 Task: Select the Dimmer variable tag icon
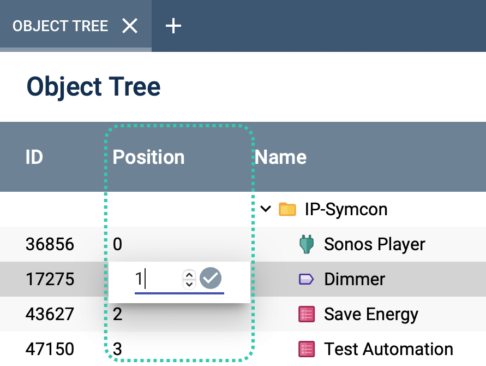[x=307, y=279]
